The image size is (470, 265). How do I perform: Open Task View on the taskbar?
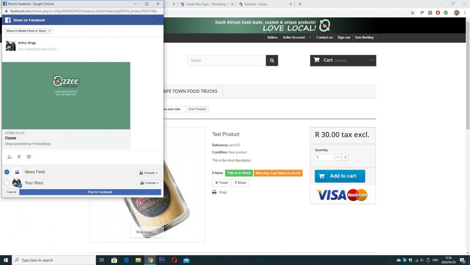point(102,260)
